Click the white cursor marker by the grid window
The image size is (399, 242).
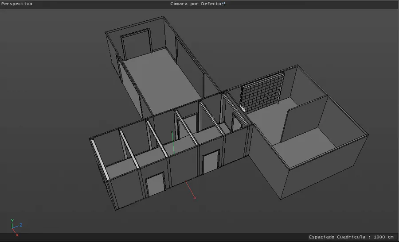click(x=242, y=108)
